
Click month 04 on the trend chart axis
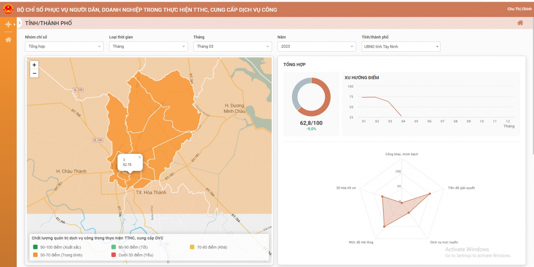pos(403,121)
